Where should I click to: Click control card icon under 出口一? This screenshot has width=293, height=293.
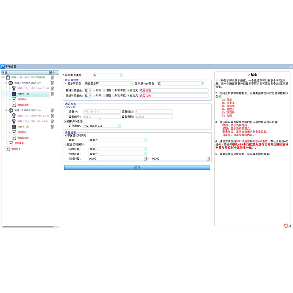(14, 127)
